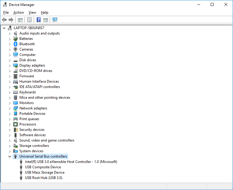Expand the Network adapters node
The image size is (233, 190).
click(10, 108)
